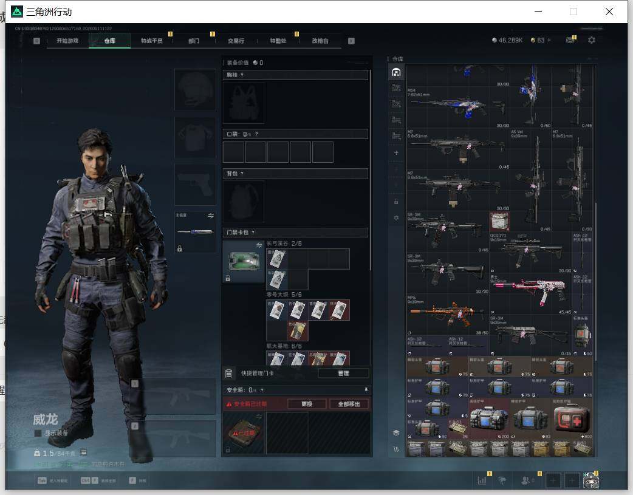The height and width of the screenshot is (495, 633).
Task: Select the first empty pocket slot
Action: [233, 152]
